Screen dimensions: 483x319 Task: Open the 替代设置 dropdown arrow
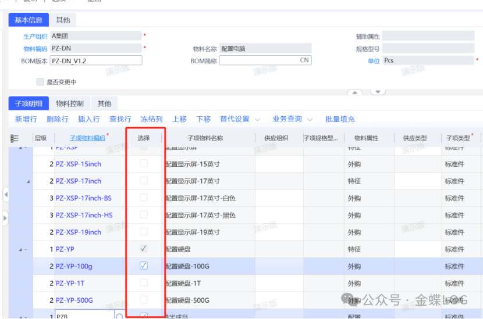click(257, 120)
